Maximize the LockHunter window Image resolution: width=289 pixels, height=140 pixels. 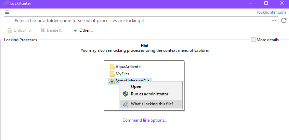pyautogui.click(x=266, y=3)
